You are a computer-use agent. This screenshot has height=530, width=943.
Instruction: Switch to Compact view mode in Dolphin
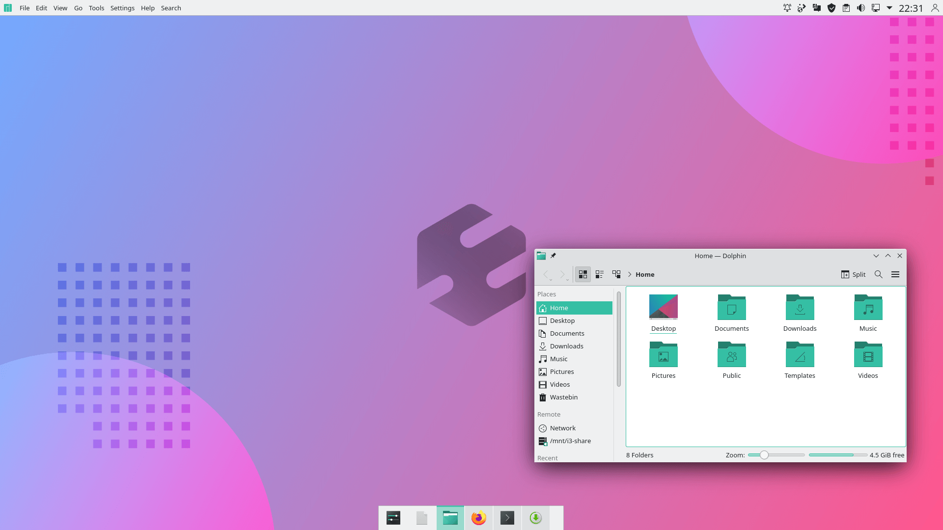pyautogui.click(x=600, y=274)
